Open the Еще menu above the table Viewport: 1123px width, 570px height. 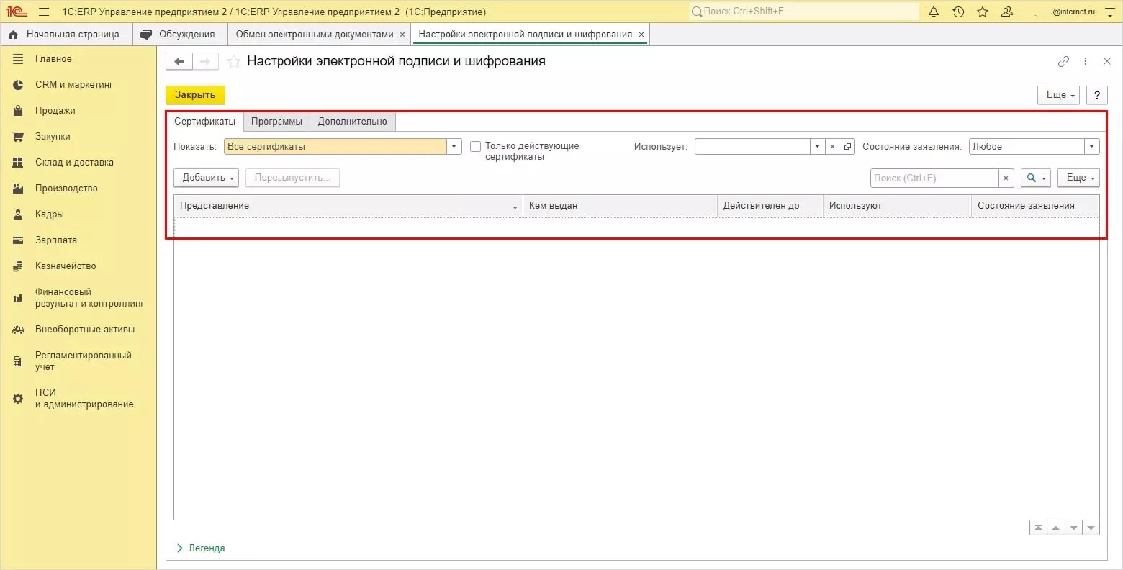1078,178
